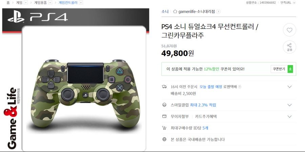Screen dimensions: 305x152
Task: Click the shopping cart max quantity icon
Action: pos(164,128)
